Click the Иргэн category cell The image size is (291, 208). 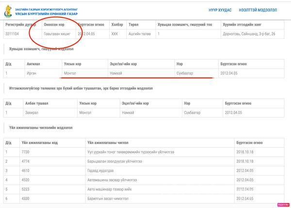(x=32, y=73)
